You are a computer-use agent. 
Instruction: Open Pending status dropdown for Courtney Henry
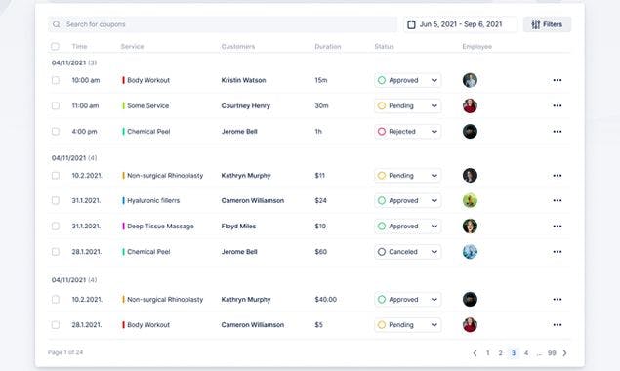coord(408,105)
